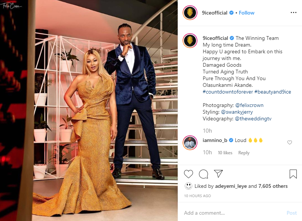Open 9iceofficial avatar beside the caption
This screenshot has width=302, height=221.
[x=190, y=41]
